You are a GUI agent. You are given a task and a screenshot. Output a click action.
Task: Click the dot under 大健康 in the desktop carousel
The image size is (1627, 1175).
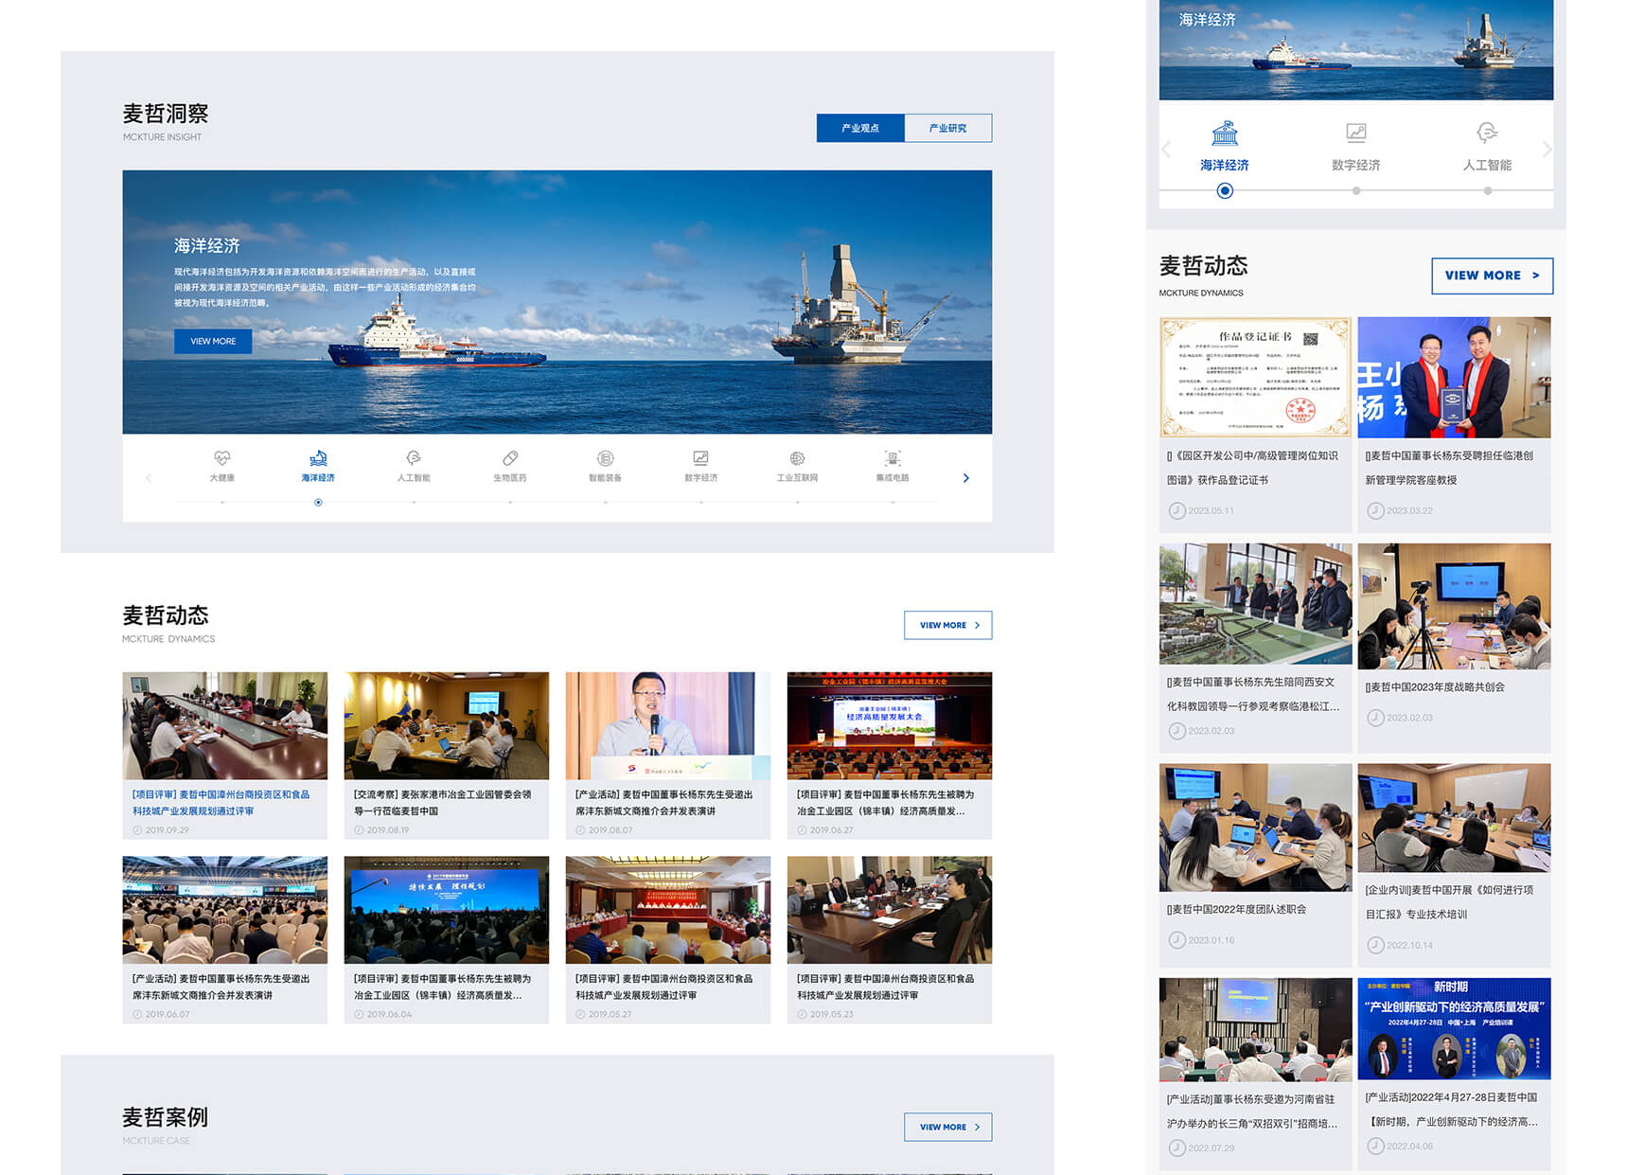(222, 503)
